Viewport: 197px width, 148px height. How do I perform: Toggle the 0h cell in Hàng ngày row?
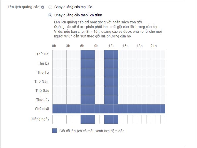click(55, 119)
